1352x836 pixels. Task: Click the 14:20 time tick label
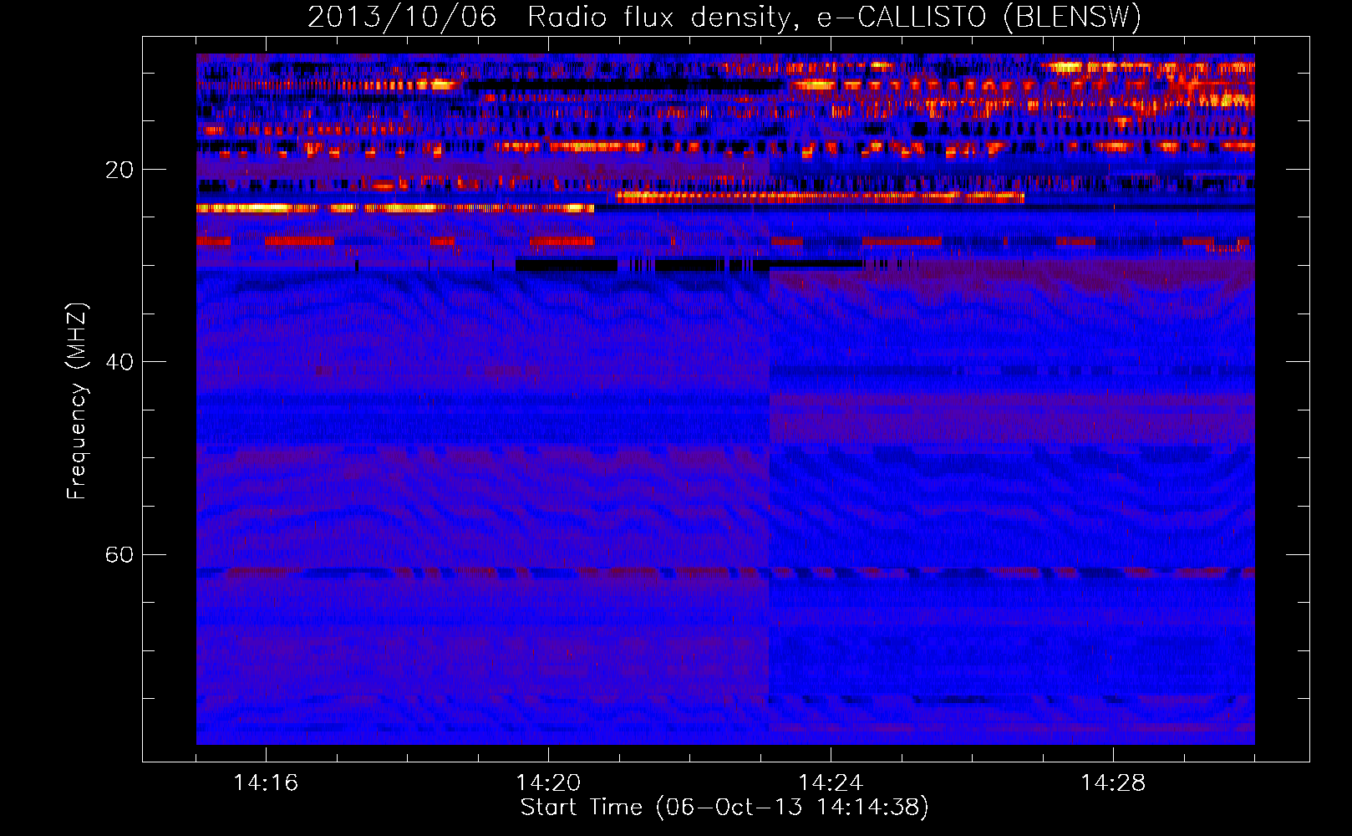[548, 783]
